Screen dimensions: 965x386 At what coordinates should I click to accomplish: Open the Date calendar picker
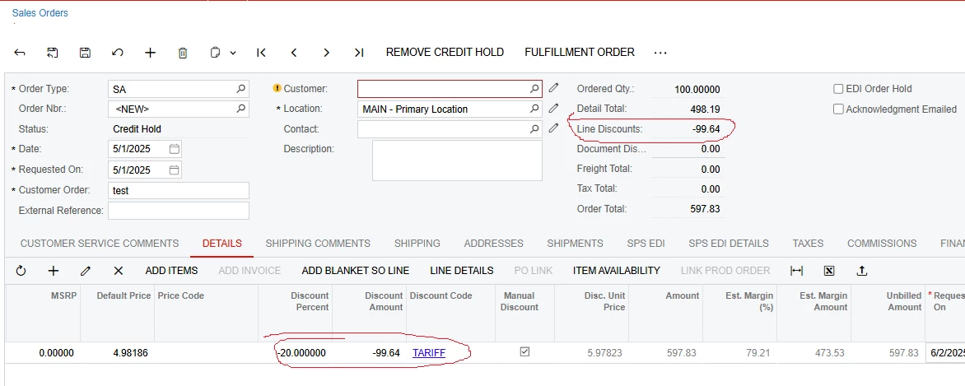point(175,149)
